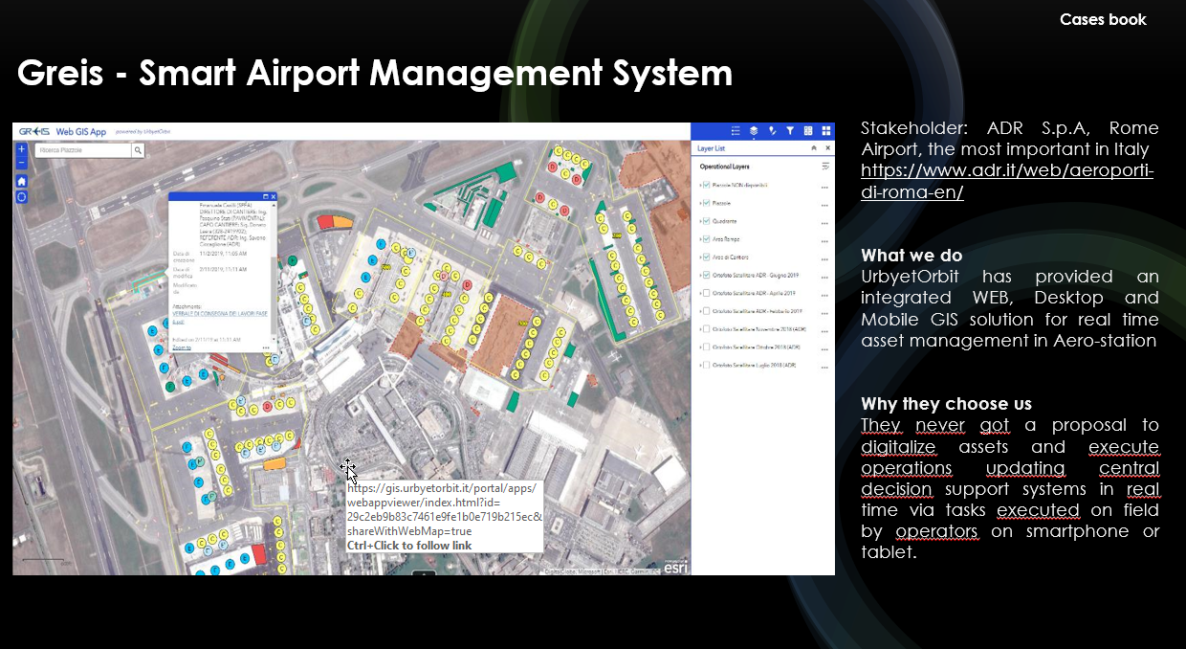
Task: Zoom in on the airport map
Action: [x=22, y=149]
